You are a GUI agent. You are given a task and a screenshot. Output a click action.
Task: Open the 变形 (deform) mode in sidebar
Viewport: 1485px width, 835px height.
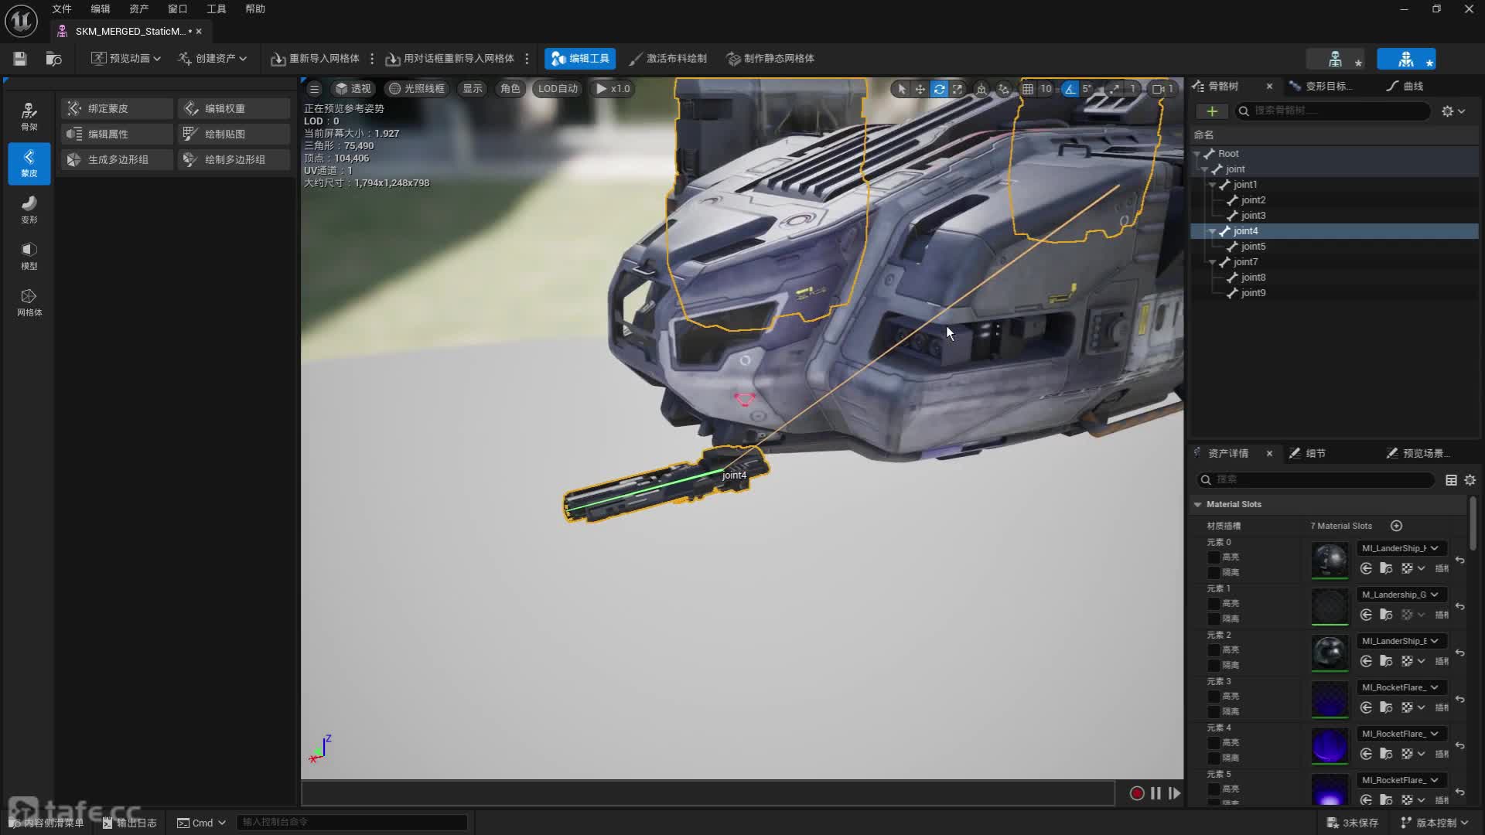pyautogui.click(x=29, y=210)
